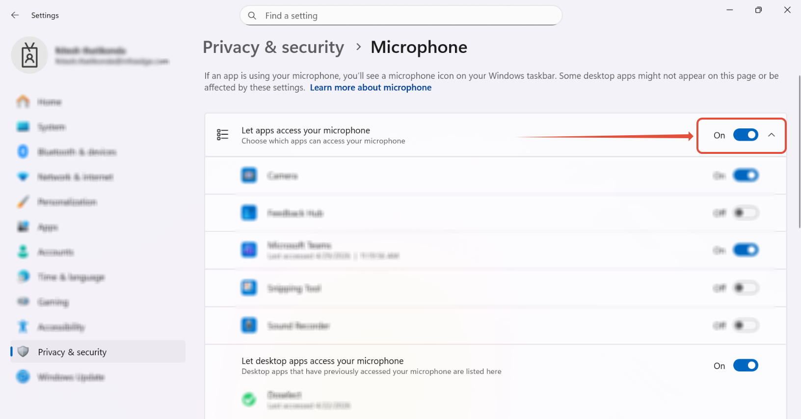The height and width of the screenshot is (419, 801).
Task: Turn off Let apps access your microphone
Action: click(746, 135)
